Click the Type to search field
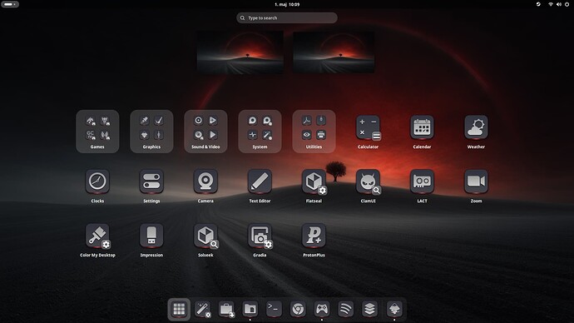Screen dimensions: 574x323 pyautogui.click(x=287, y=17)
